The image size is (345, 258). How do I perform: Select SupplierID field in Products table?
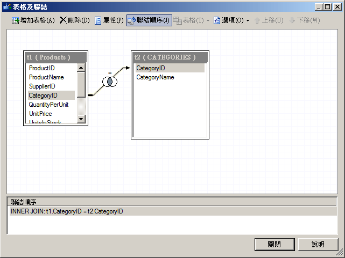tap(42, 86)
